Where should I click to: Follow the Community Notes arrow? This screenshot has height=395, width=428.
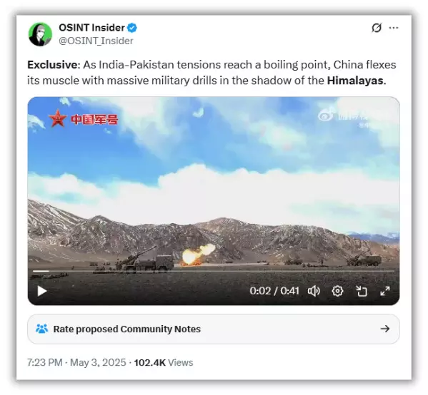coord(385,329)
